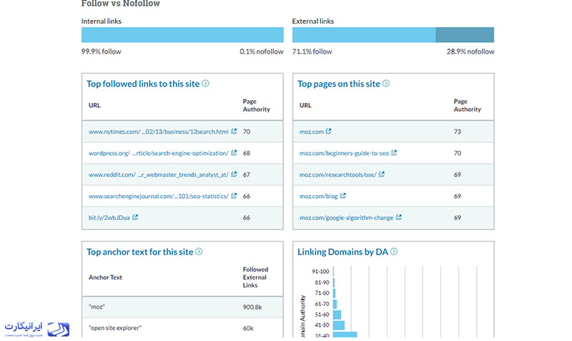Open the Top followed links to this site heading

[143, 84]
